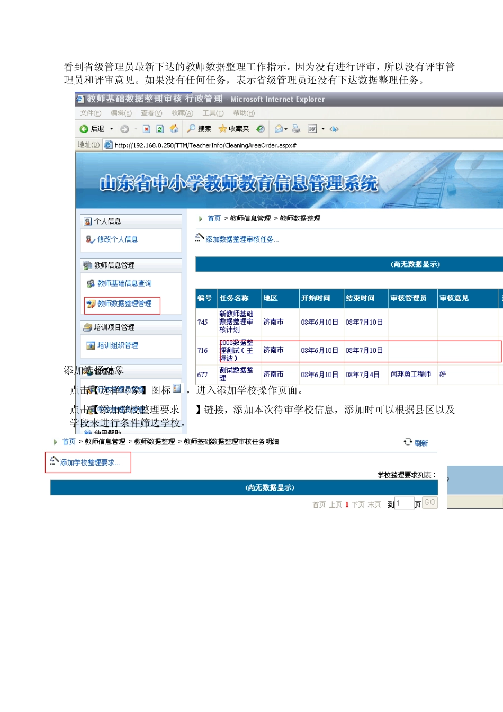This screenshot has width=503, height=712.
Task: Click the IE Home icon
Action: tap(174, 129)
